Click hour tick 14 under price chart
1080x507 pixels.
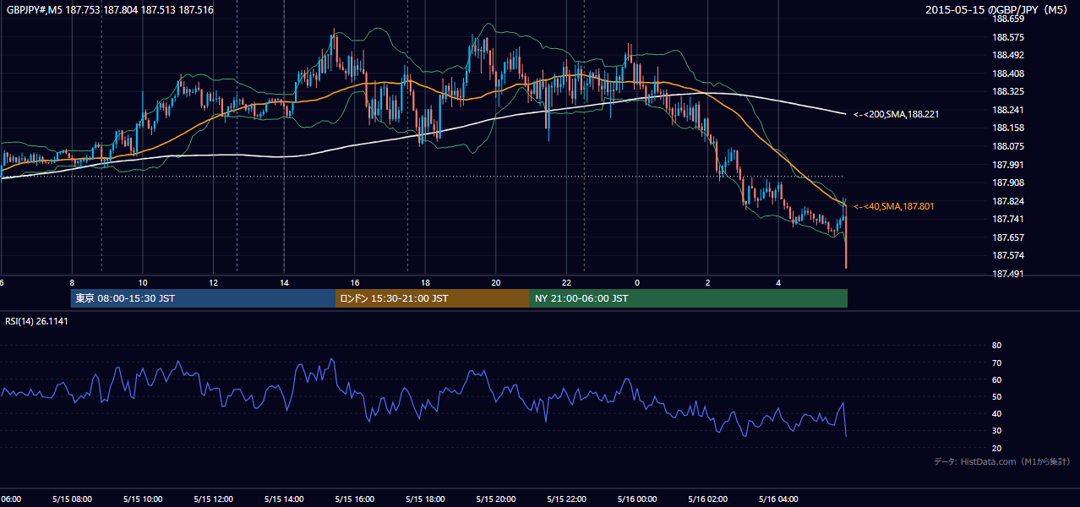284,283
